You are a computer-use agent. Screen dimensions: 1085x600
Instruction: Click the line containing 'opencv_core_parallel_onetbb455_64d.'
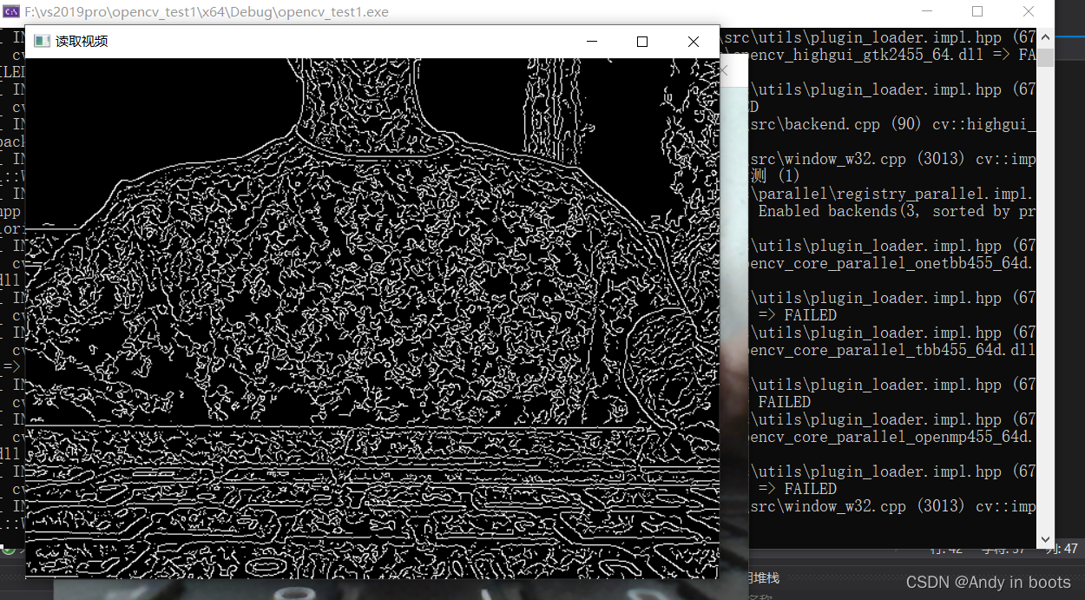pos(891,263)
